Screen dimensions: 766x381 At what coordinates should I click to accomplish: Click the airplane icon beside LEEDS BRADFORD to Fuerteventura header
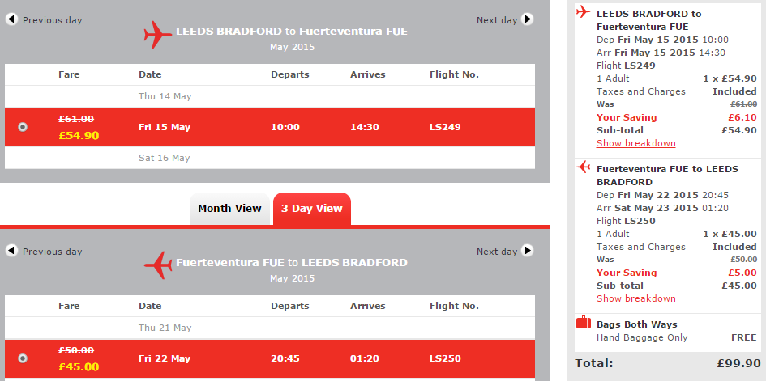[x=158, y=35]
